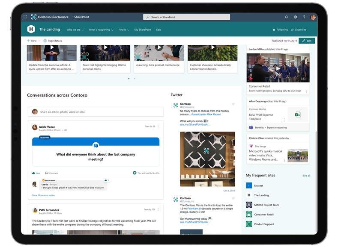338x247 pixels.
Task: Expand the Who we are menu
Action: [75, 29]
